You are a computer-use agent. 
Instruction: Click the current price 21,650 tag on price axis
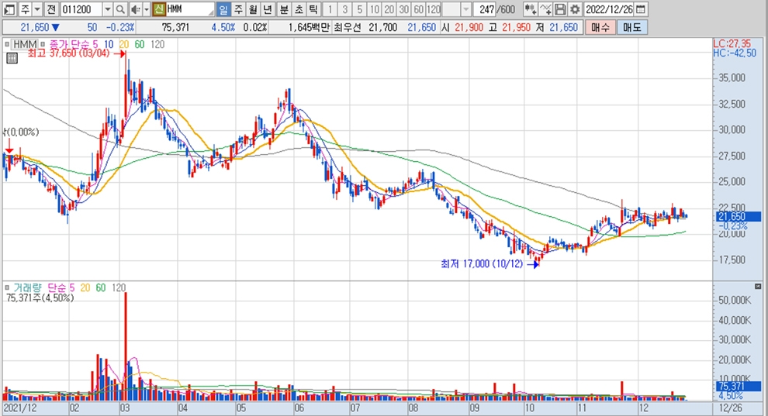click(x=739, y=217)
